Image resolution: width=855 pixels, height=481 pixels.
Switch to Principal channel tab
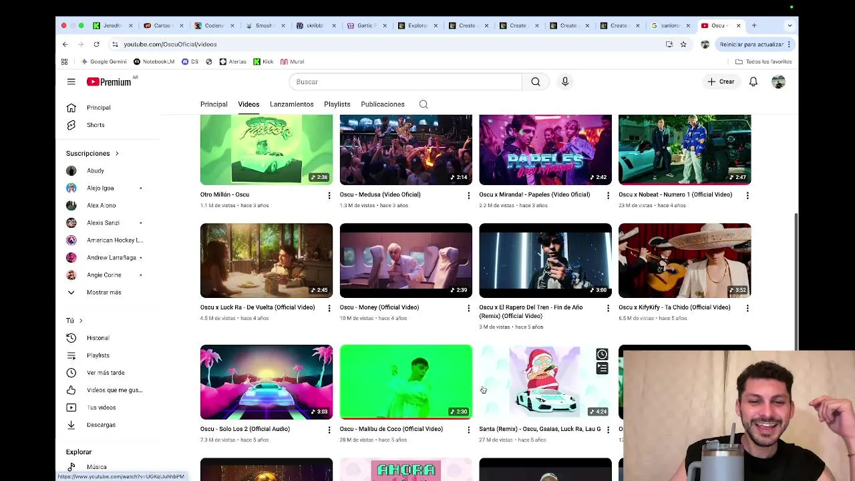click(214, 104)
